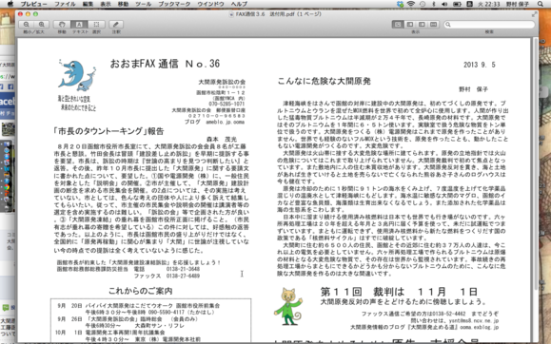The height and width of the screenshot is (344, 551).
Task: Open the ヘルプ menu
Action: (239, 4)
